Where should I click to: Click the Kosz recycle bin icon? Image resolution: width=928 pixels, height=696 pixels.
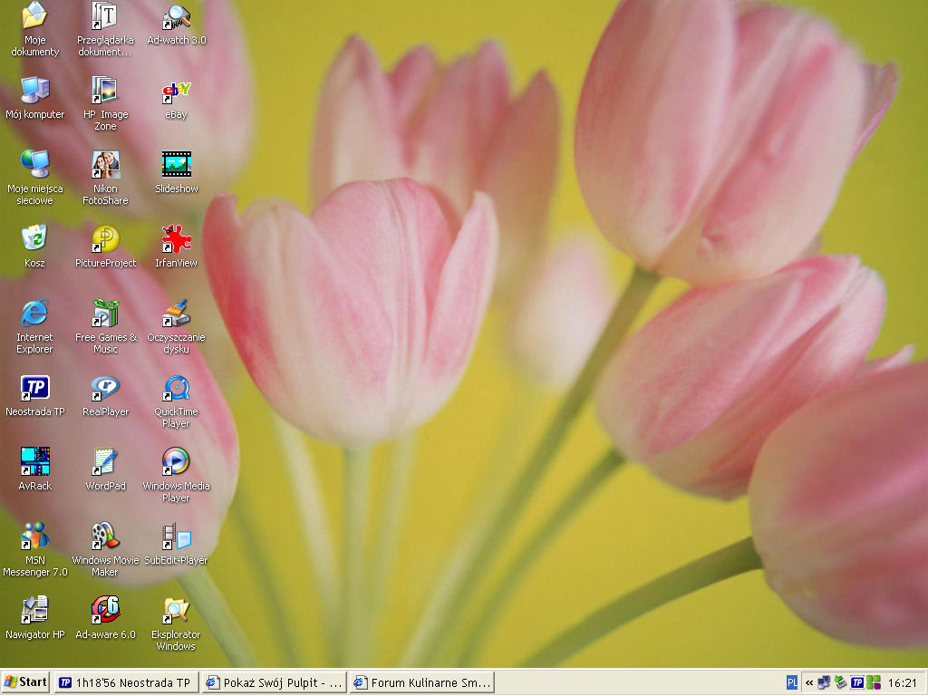coord(34,240)
